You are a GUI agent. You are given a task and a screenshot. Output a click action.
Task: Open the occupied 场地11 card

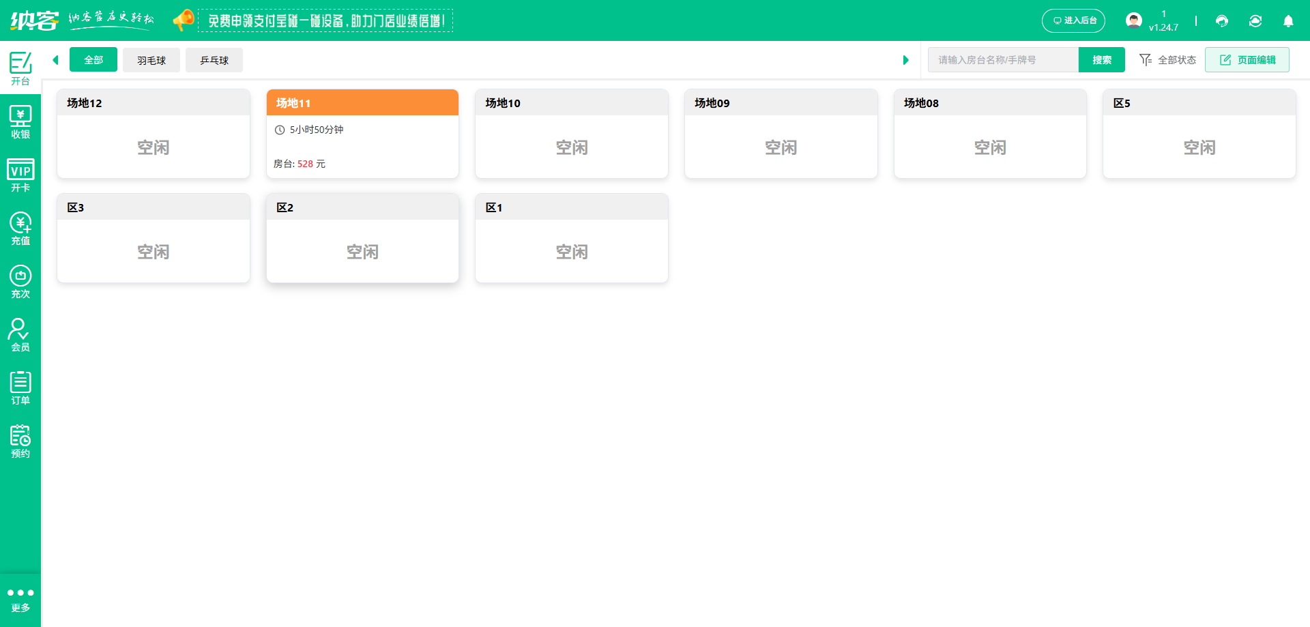click(362, 134)
